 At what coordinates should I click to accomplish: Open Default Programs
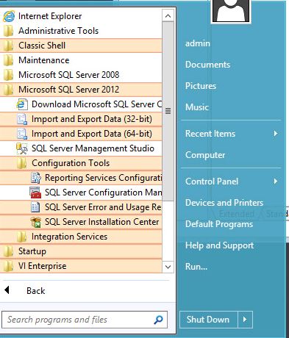pos(219,224)
